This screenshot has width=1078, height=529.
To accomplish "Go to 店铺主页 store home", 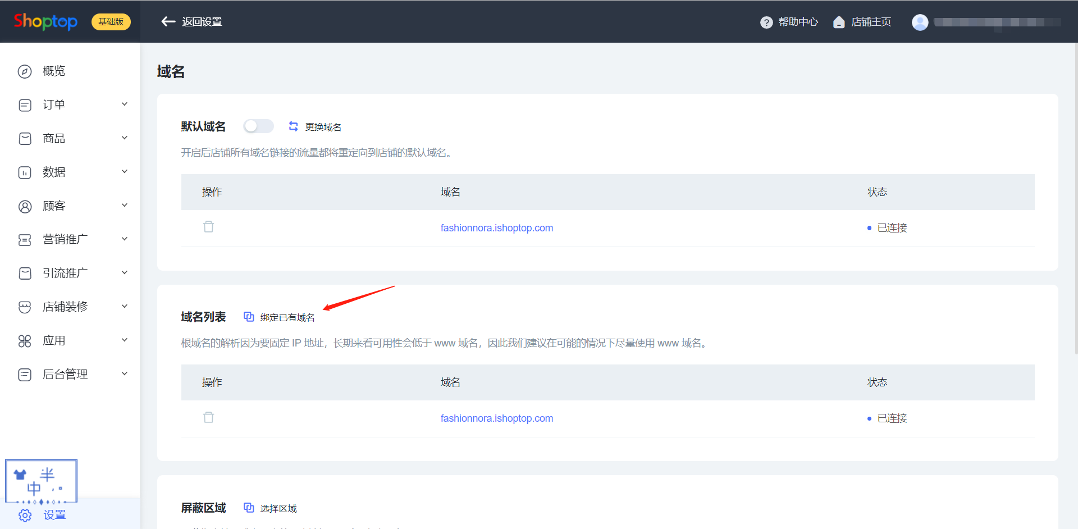I will click(x=863, y=22).
